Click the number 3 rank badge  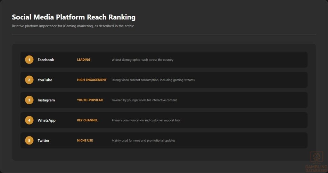coord(29,100)
